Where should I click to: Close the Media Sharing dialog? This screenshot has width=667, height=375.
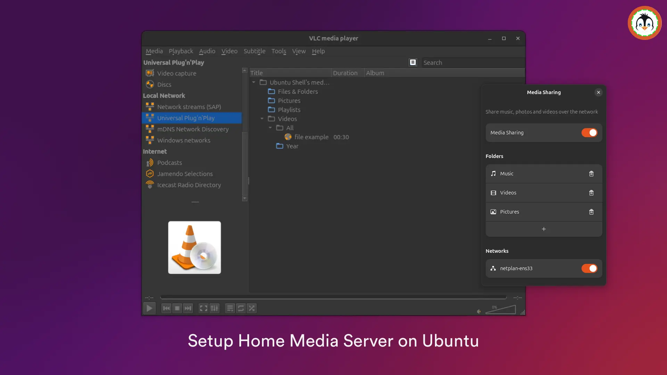pos(598,92)
